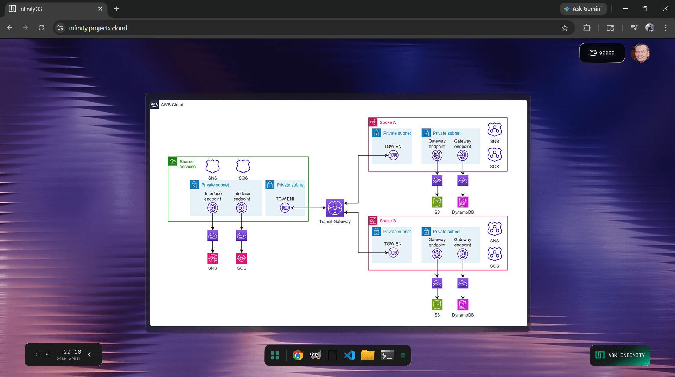Launch Chrome from the dock

[298, 355]
